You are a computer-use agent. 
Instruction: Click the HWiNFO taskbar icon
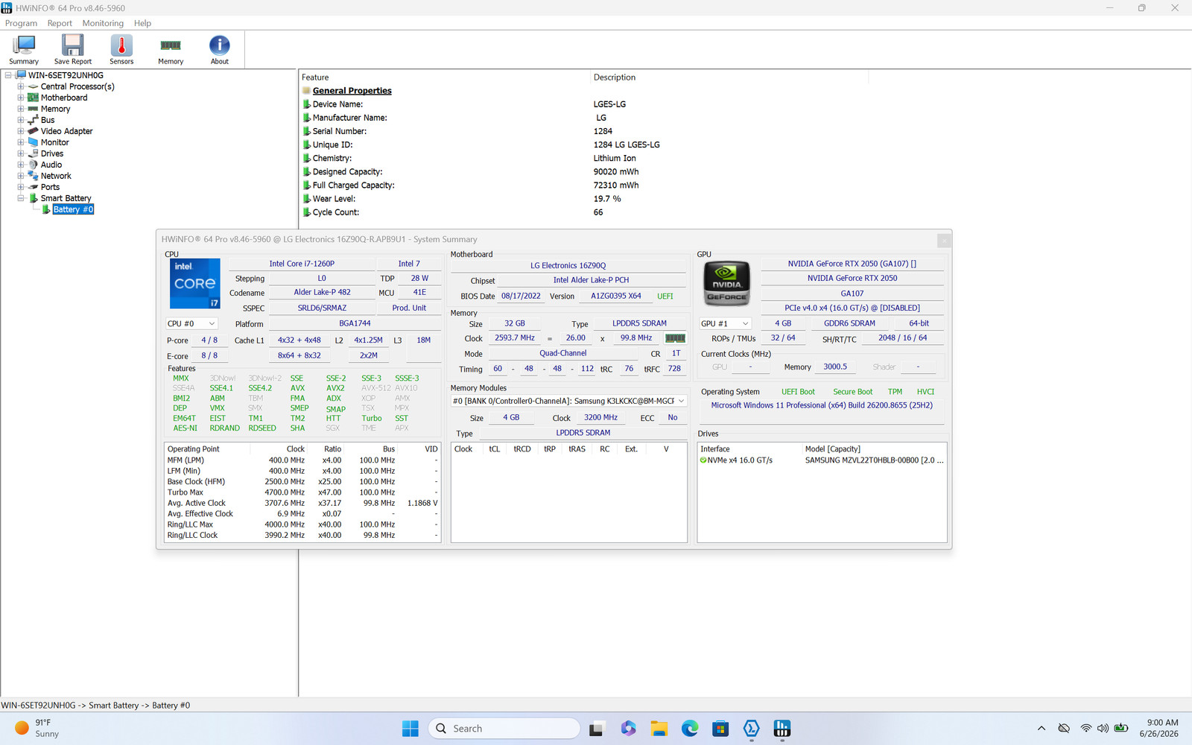(x=782, y=729)
